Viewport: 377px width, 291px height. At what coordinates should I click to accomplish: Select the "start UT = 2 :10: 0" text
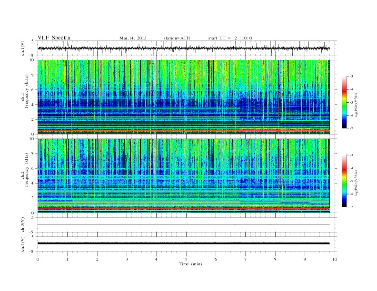(230, 38)
